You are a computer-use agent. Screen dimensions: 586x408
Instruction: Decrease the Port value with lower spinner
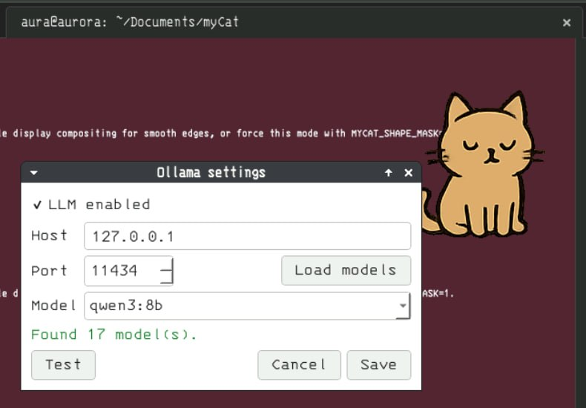point(167,277)
